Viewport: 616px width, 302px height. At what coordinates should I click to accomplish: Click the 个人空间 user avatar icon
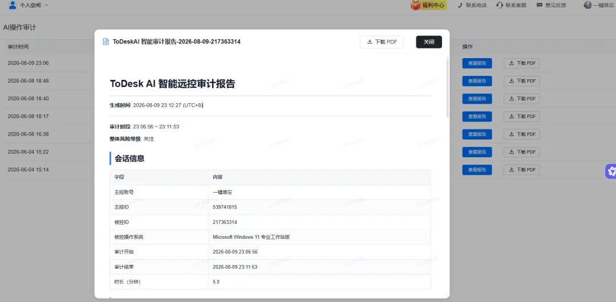coord(13,5)
